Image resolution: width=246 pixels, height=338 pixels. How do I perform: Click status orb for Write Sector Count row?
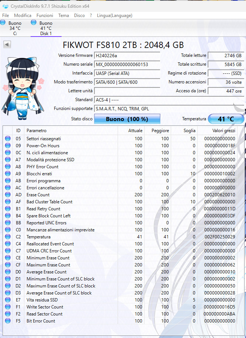8,307
